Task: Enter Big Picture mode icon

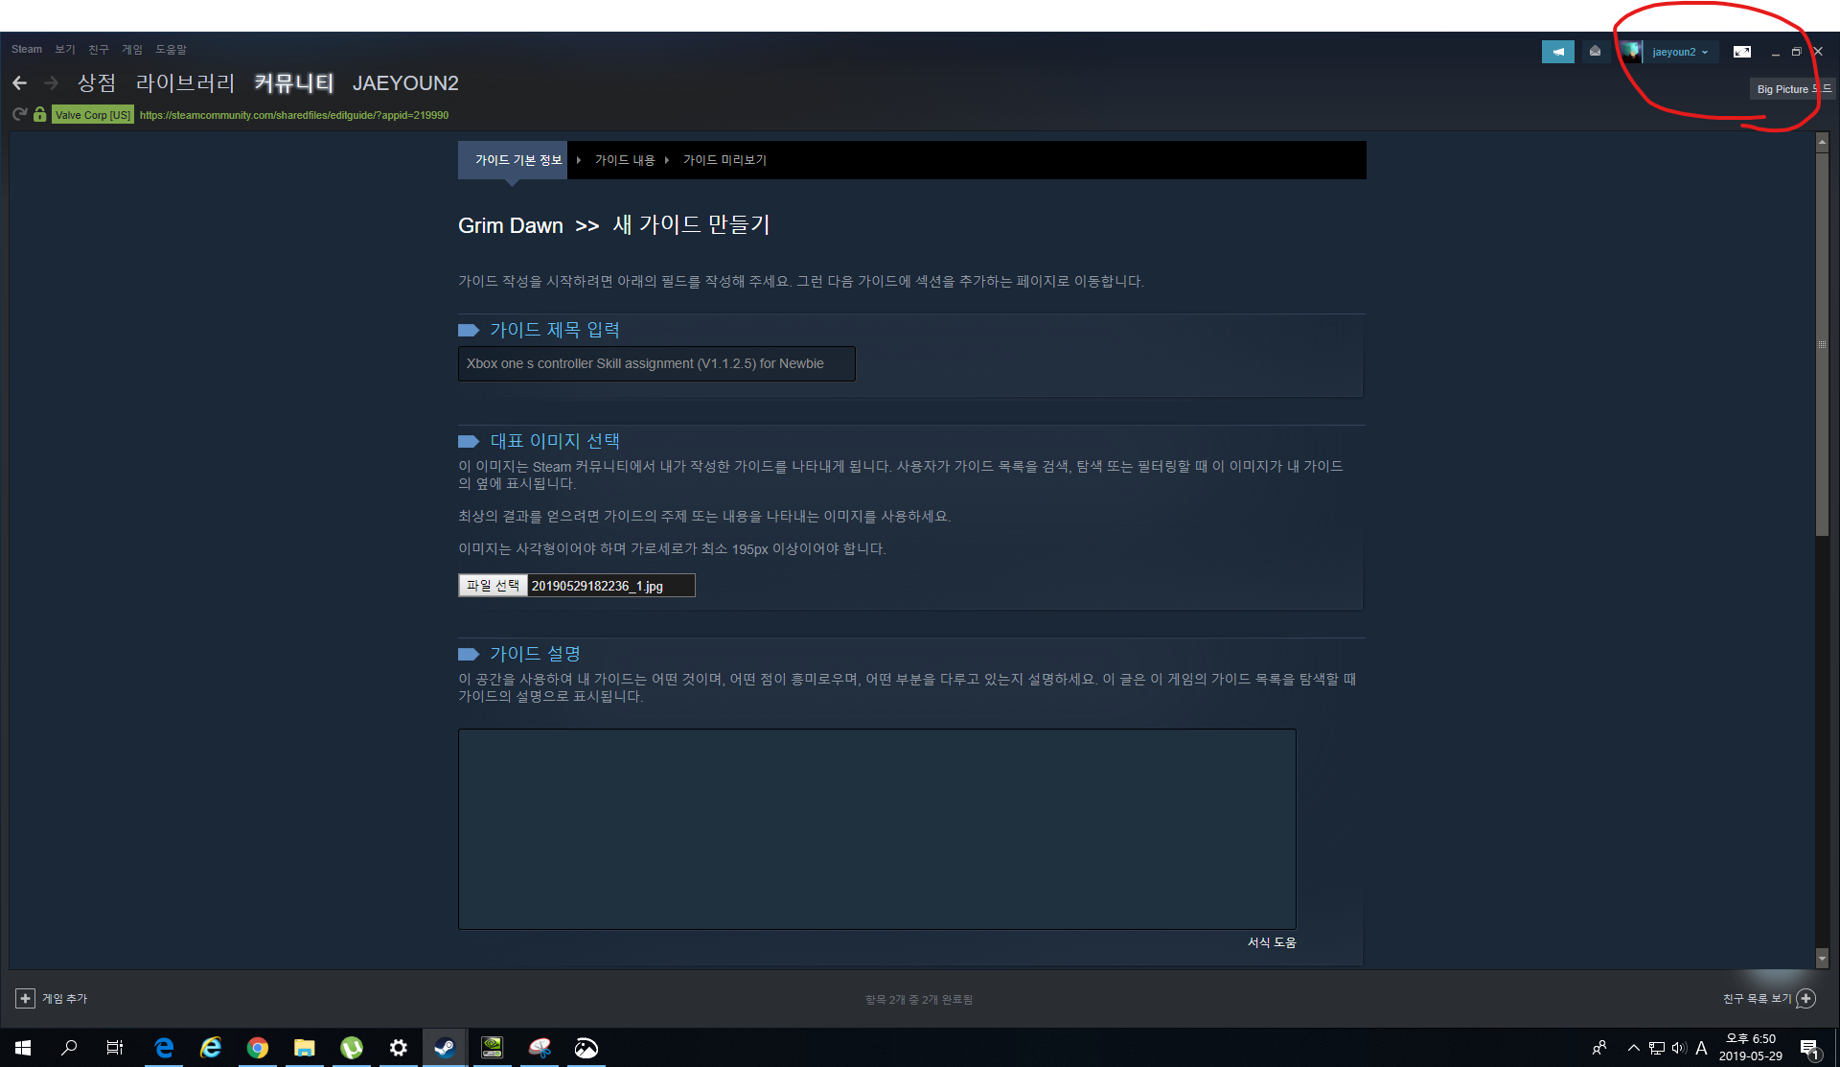Action: pos(1741,52)
